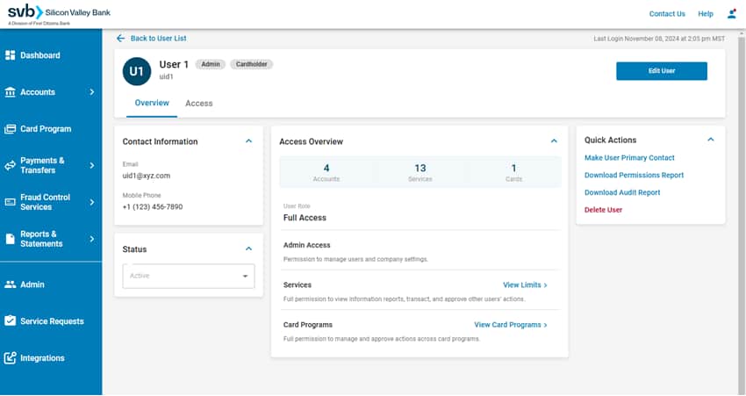Screen dimensions: 746x396
Task: Click the Fraud Control Services icon
Action: (x=10, y=202)
